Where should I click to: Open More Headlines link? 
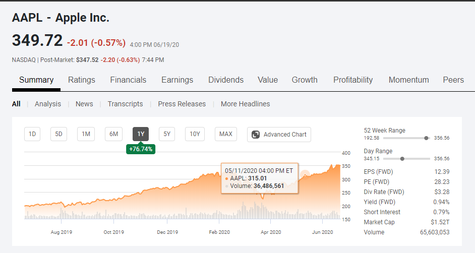[246, 104]
